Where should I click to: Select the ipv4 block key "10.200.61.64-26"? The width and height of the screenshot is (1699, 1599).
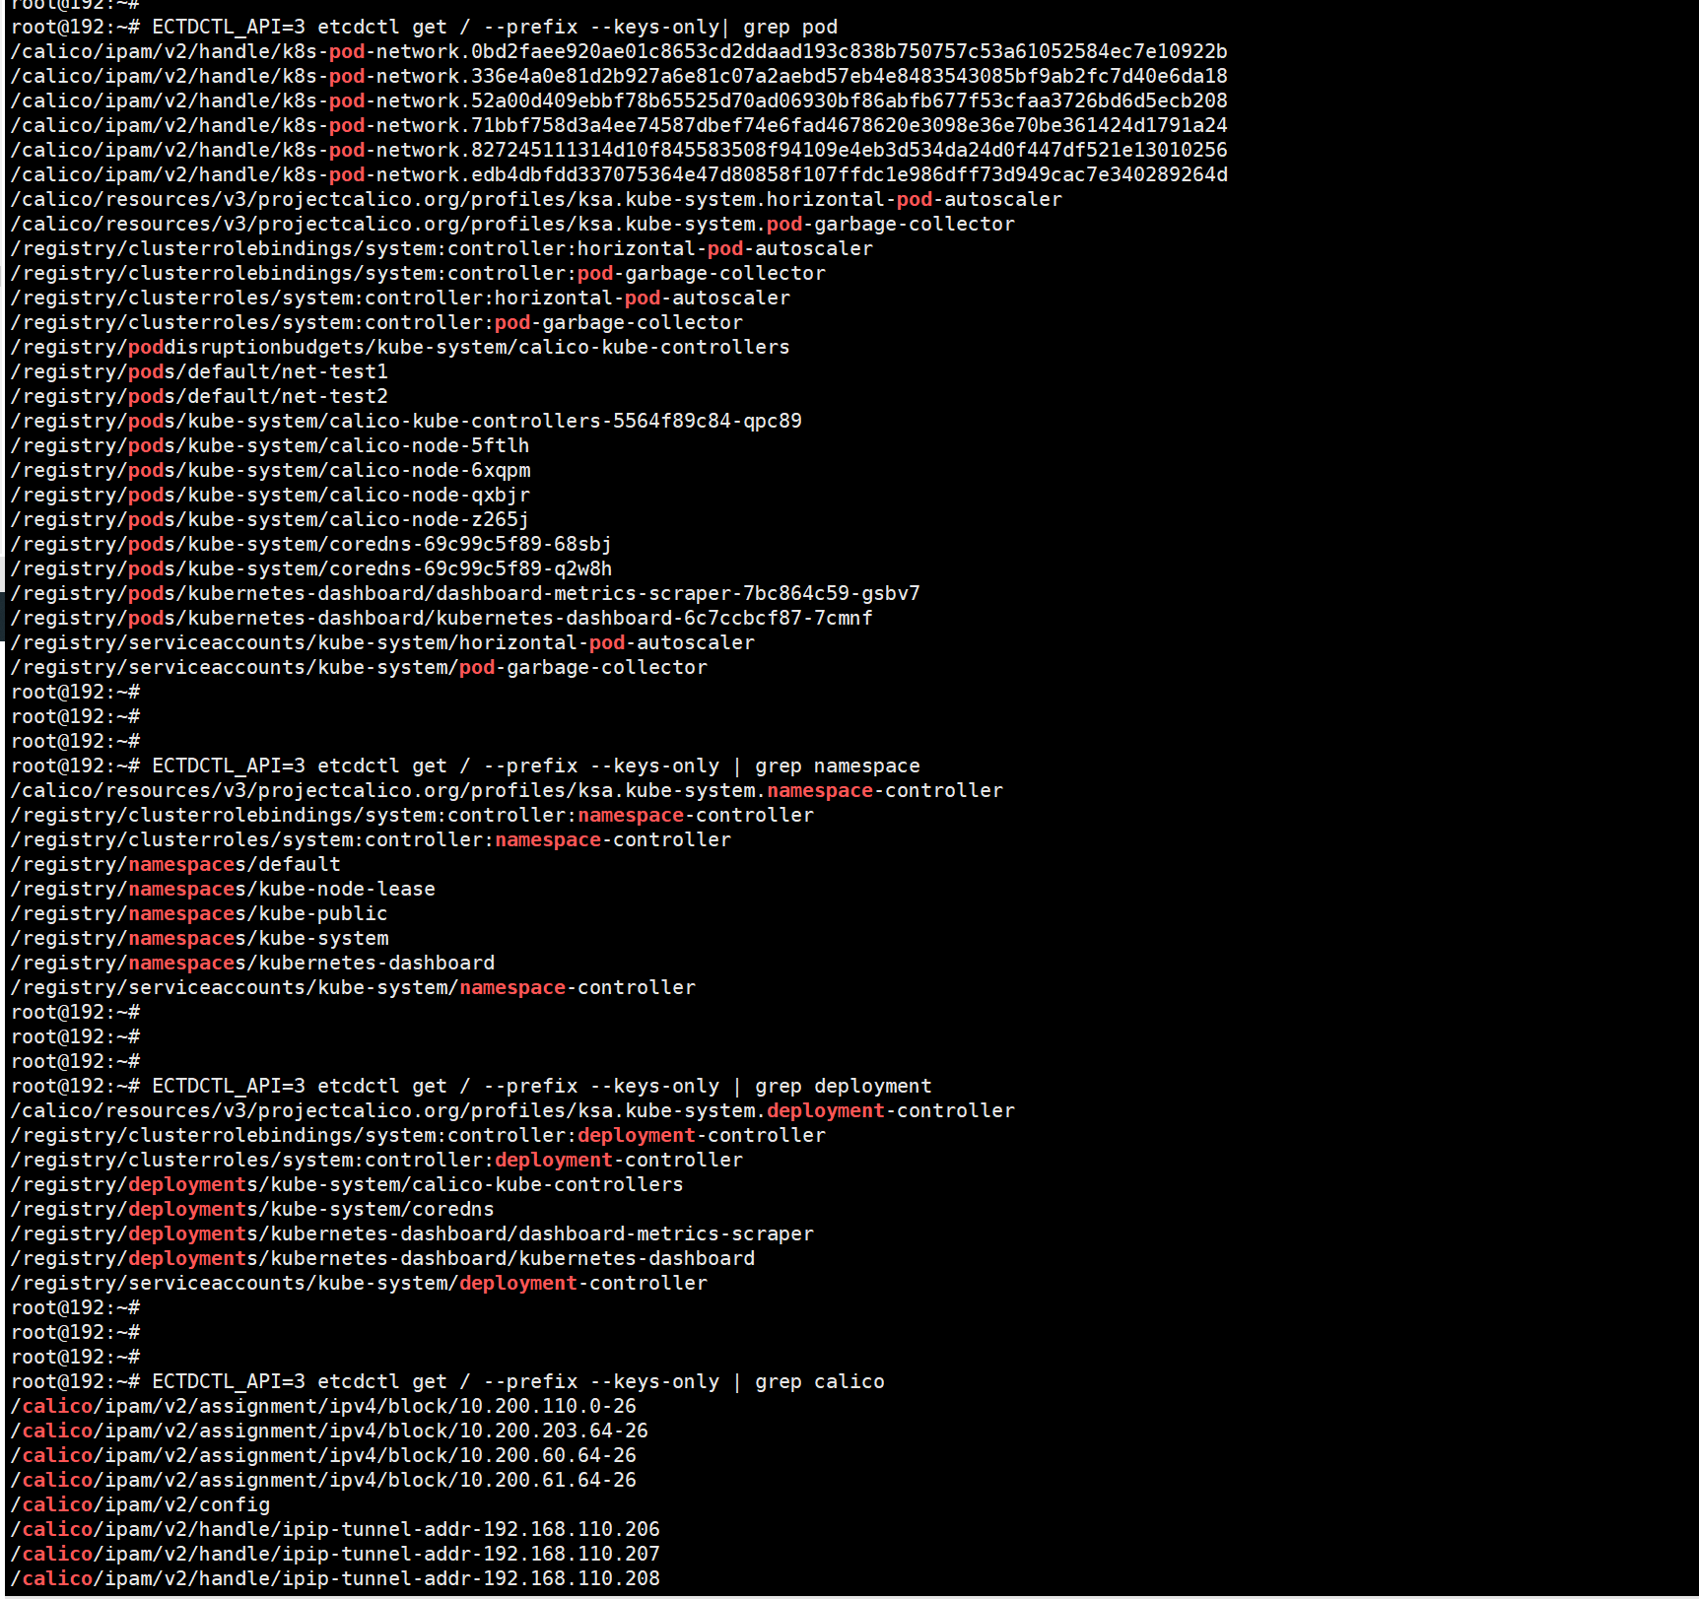323,1480
